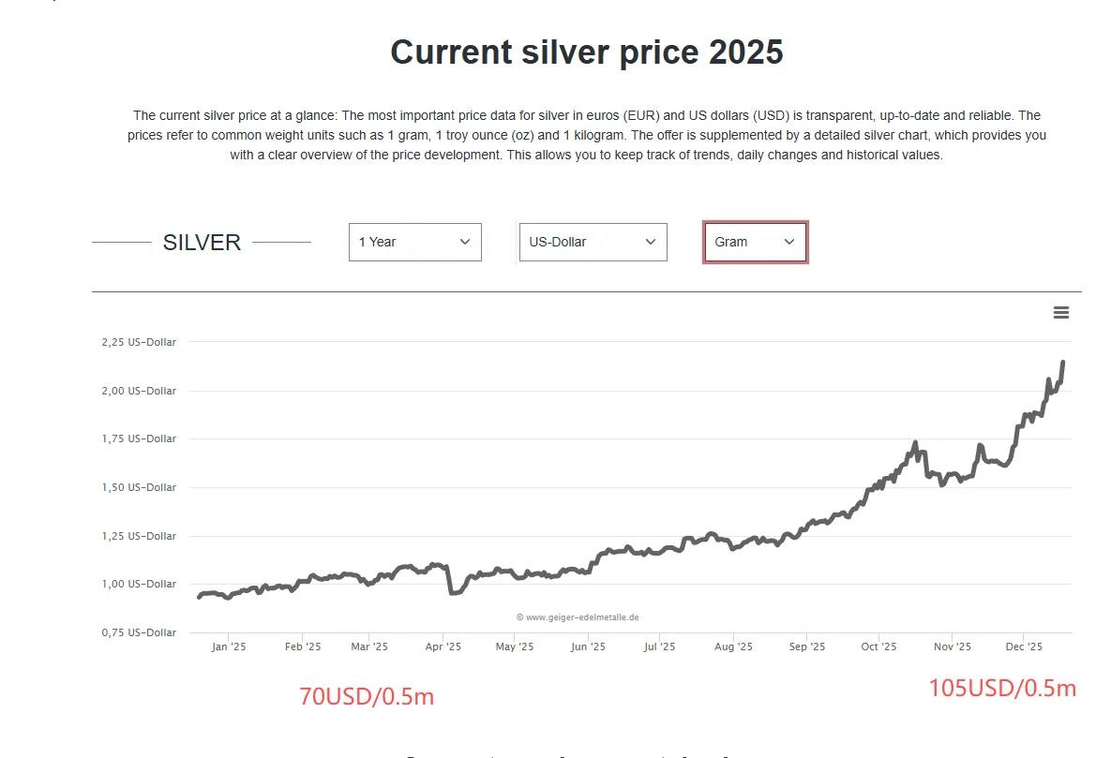Click the chart line's highest point at far right
The width and height of the screenshot is (1111, 758).
[1063, 363]
